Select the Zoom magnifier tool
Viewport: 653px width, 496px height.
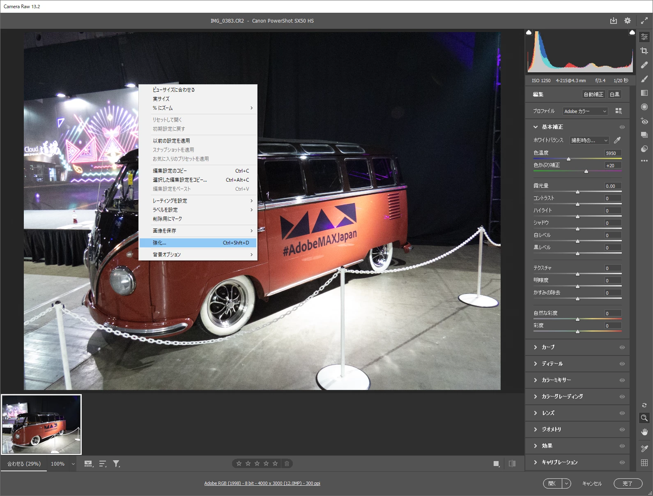(x=644, y=418)
